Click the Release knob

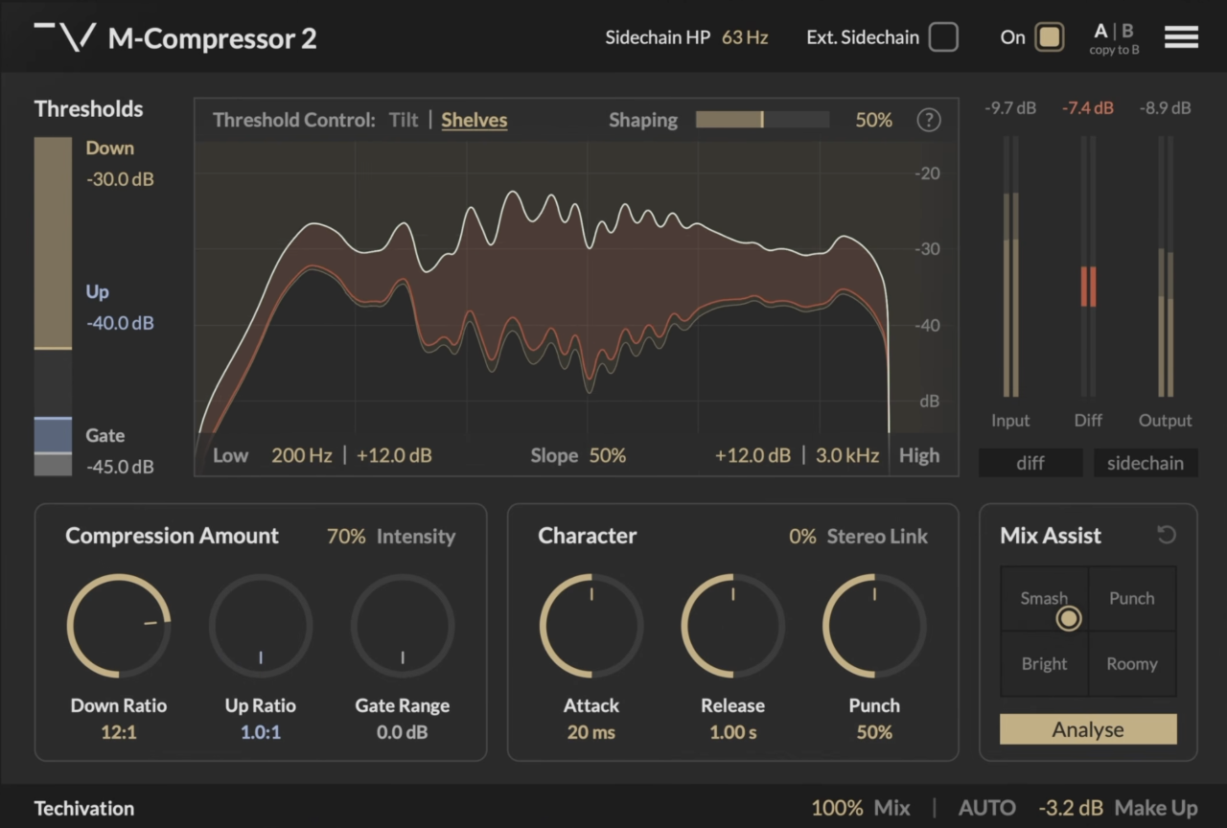coord(733,626)
